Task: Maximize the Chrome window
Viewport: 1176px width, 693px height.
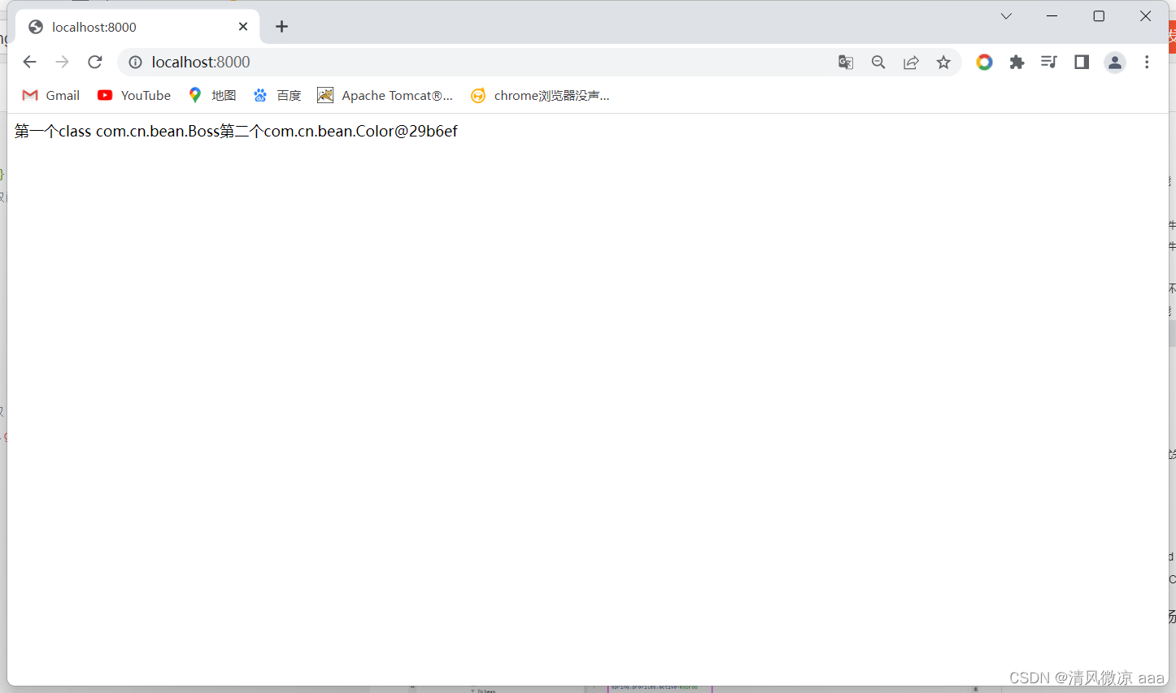Action: click(1099, 16)
